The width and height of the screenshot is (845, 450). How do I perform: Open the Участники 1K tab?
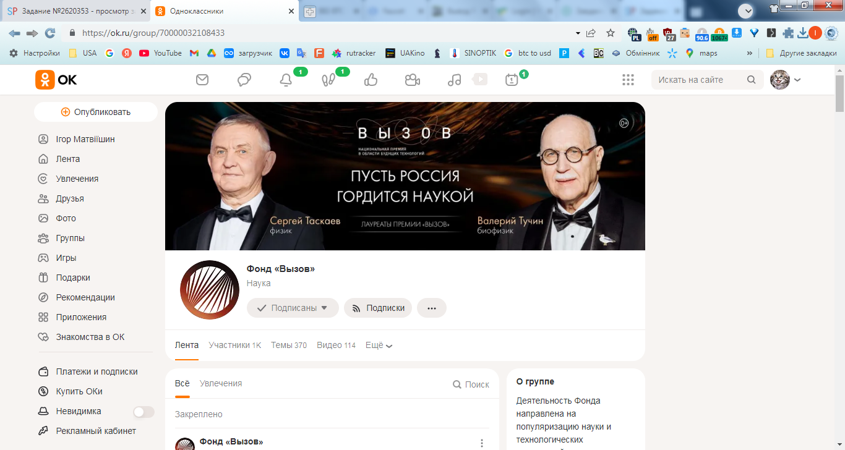click(235, 345)
